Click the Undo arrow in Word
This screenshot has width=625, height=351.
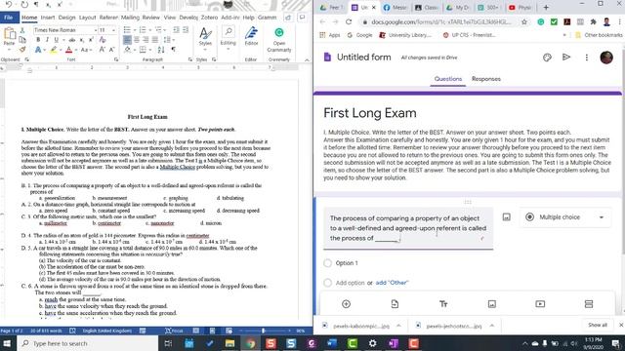point(9,4)
